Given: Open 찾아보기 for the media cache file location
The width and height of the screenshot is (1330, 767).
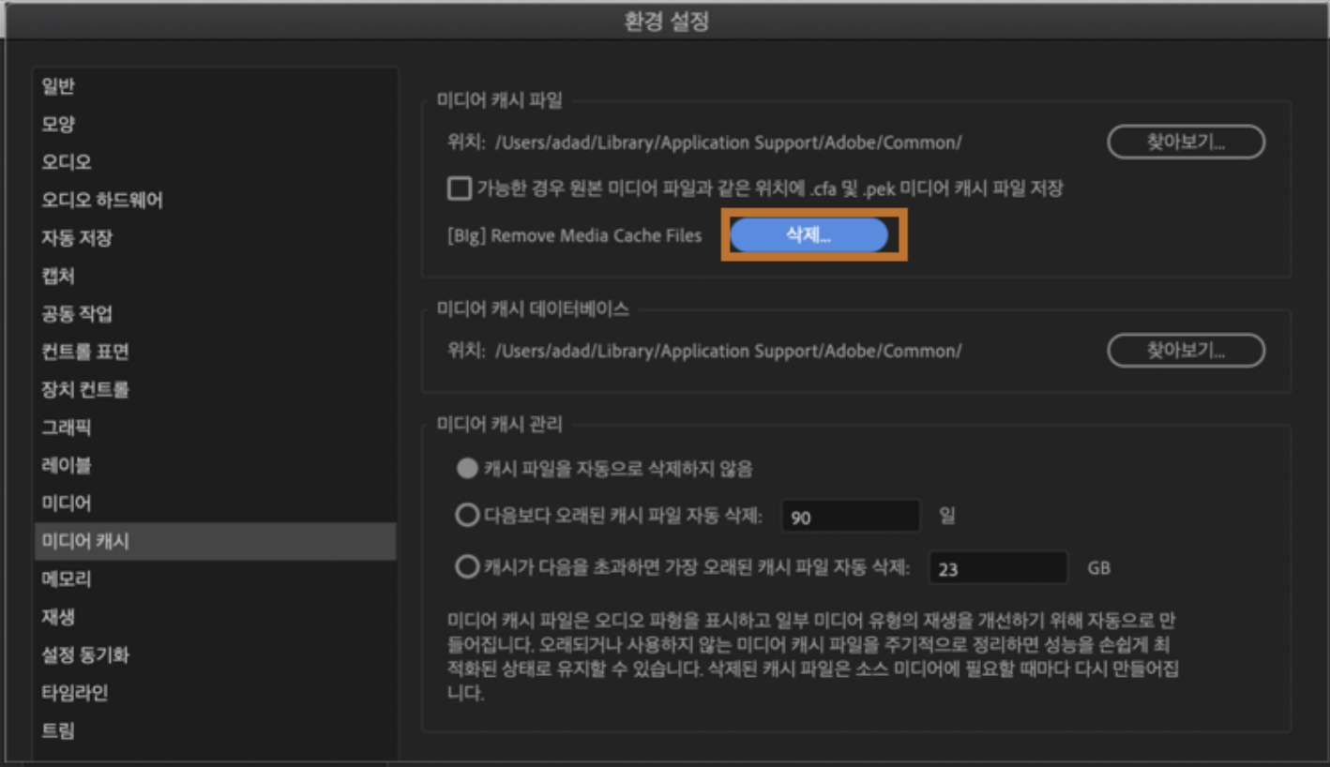Looking at the screenshot, I should [1185, 142].
